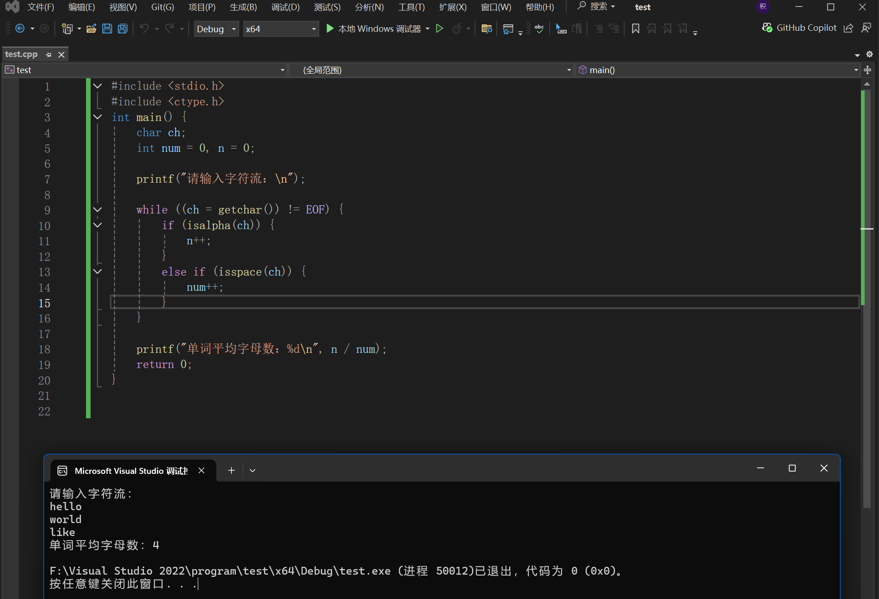879x599 pixels.
Task: Open the editor tab settings gear icon
Action: point(869,54)
